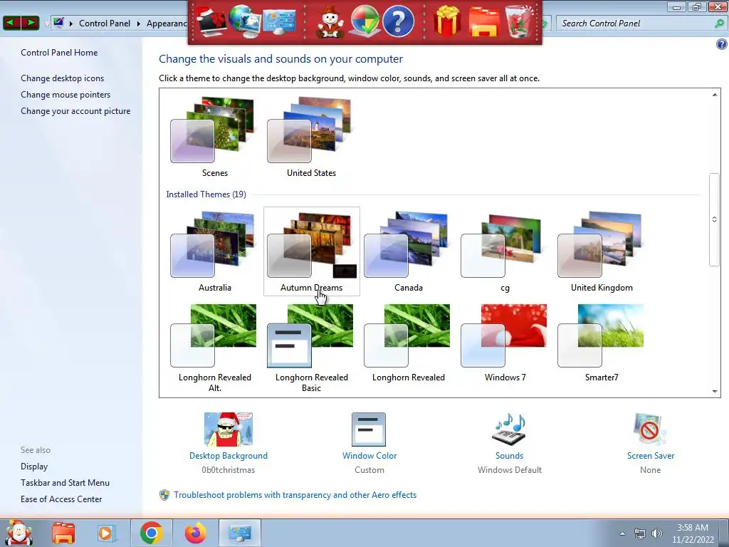Click the theme list scroll down arrow
Viewport: 729px width, 547px height.
tap(715, 391)
